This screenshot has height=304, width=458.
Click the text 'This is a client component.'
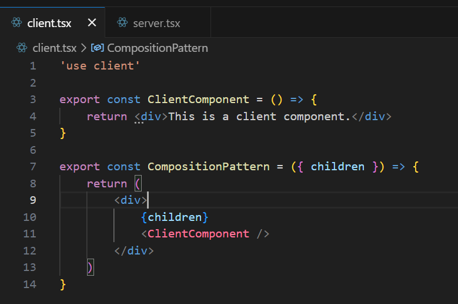point(259,117)
